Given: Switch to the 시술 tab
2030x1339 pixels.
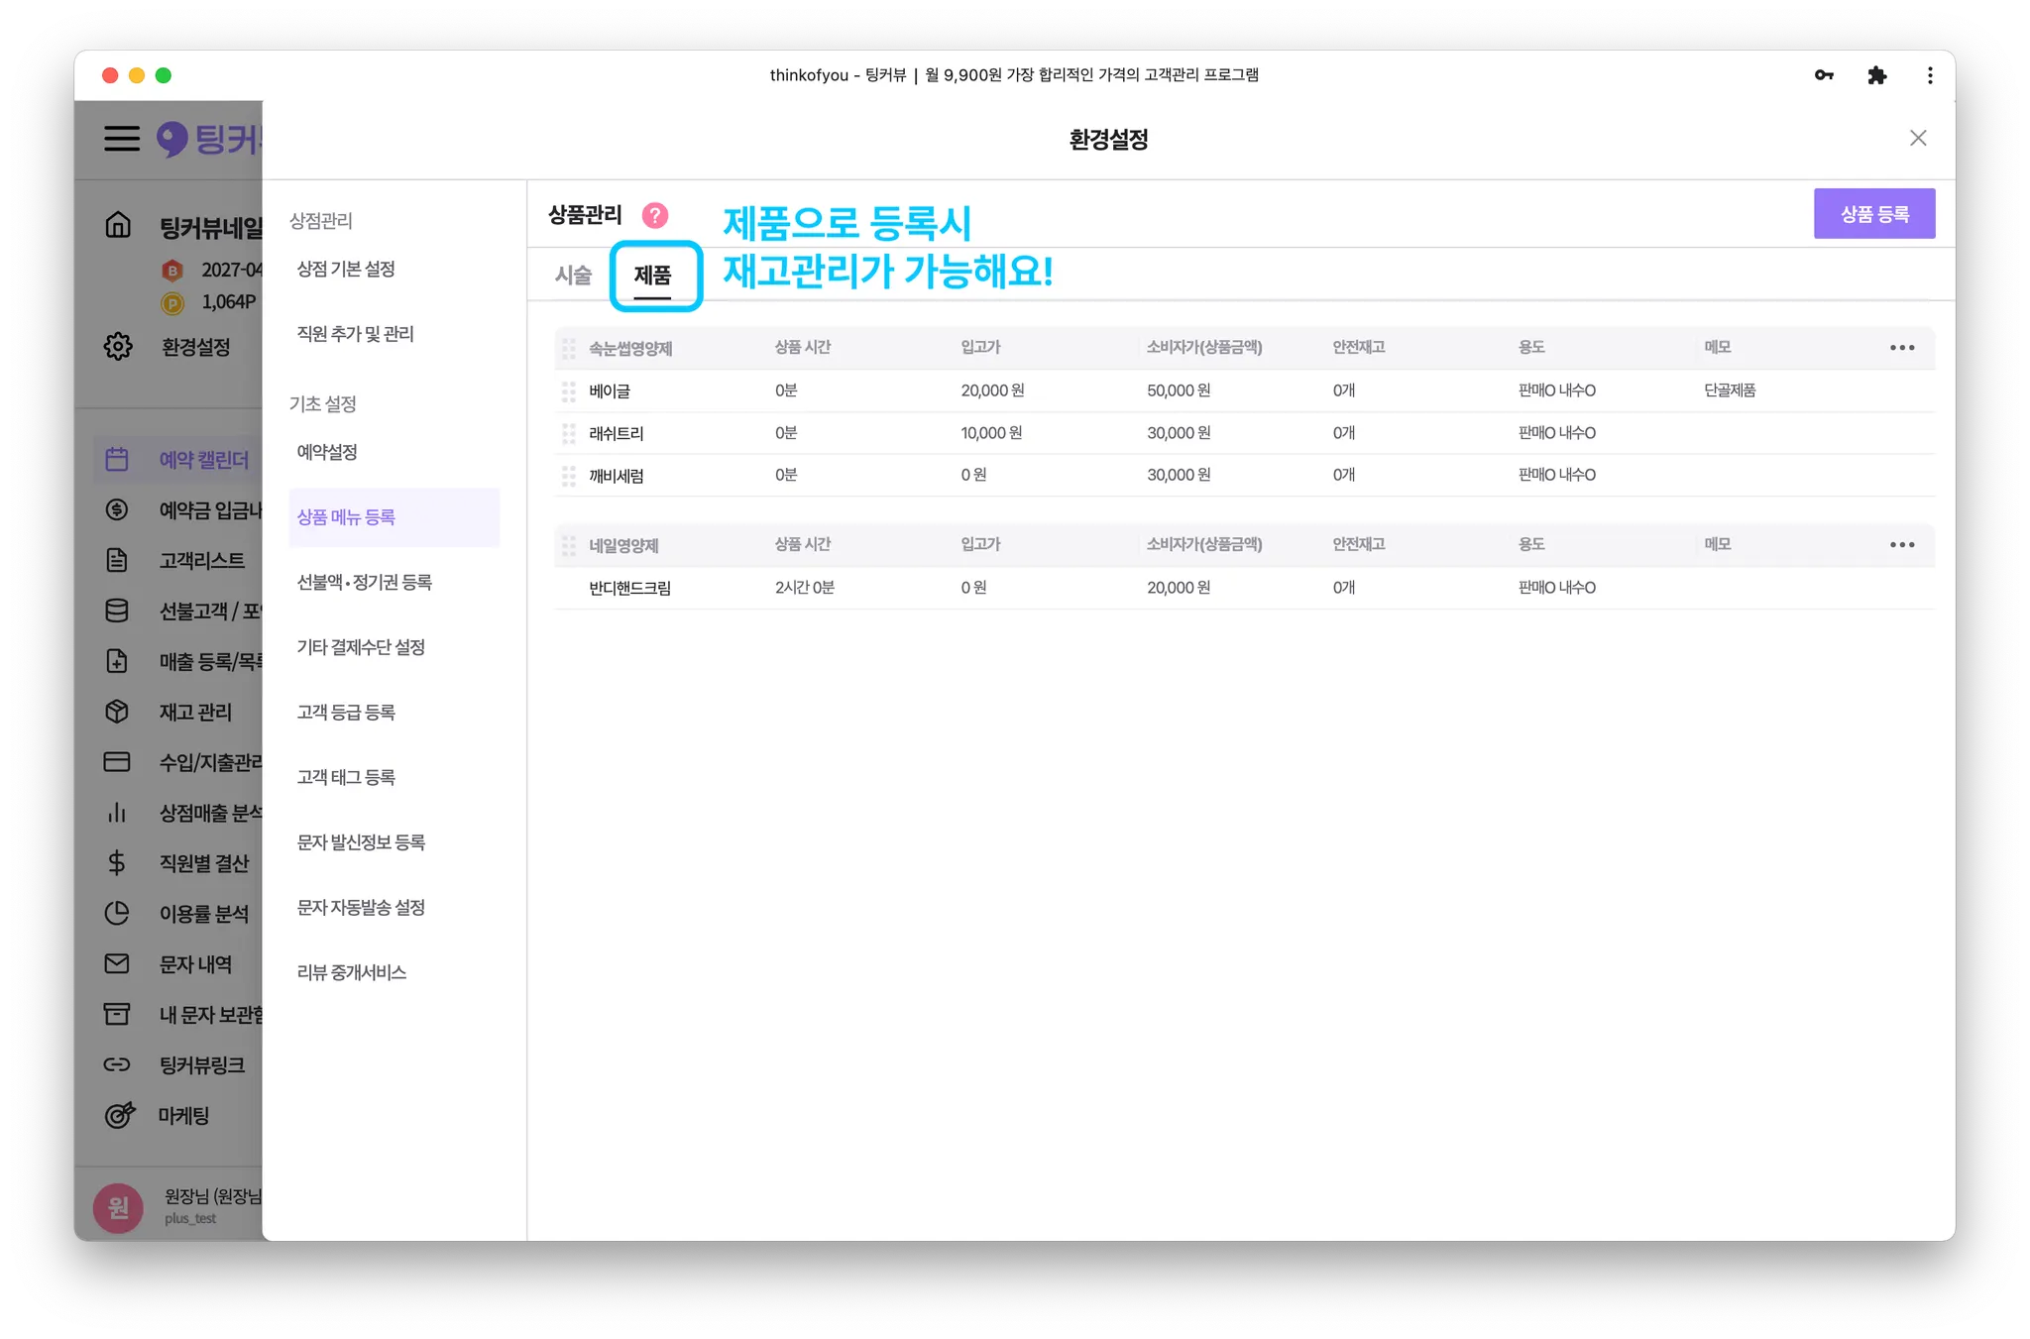Looking at the screenshot, I should [x=573, y=275].
